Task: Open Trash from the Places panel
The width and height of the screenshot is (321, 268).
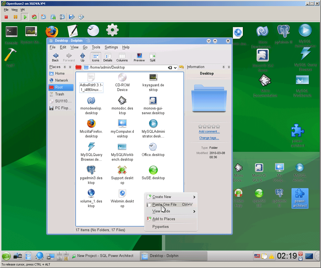Action: (61, 94)
